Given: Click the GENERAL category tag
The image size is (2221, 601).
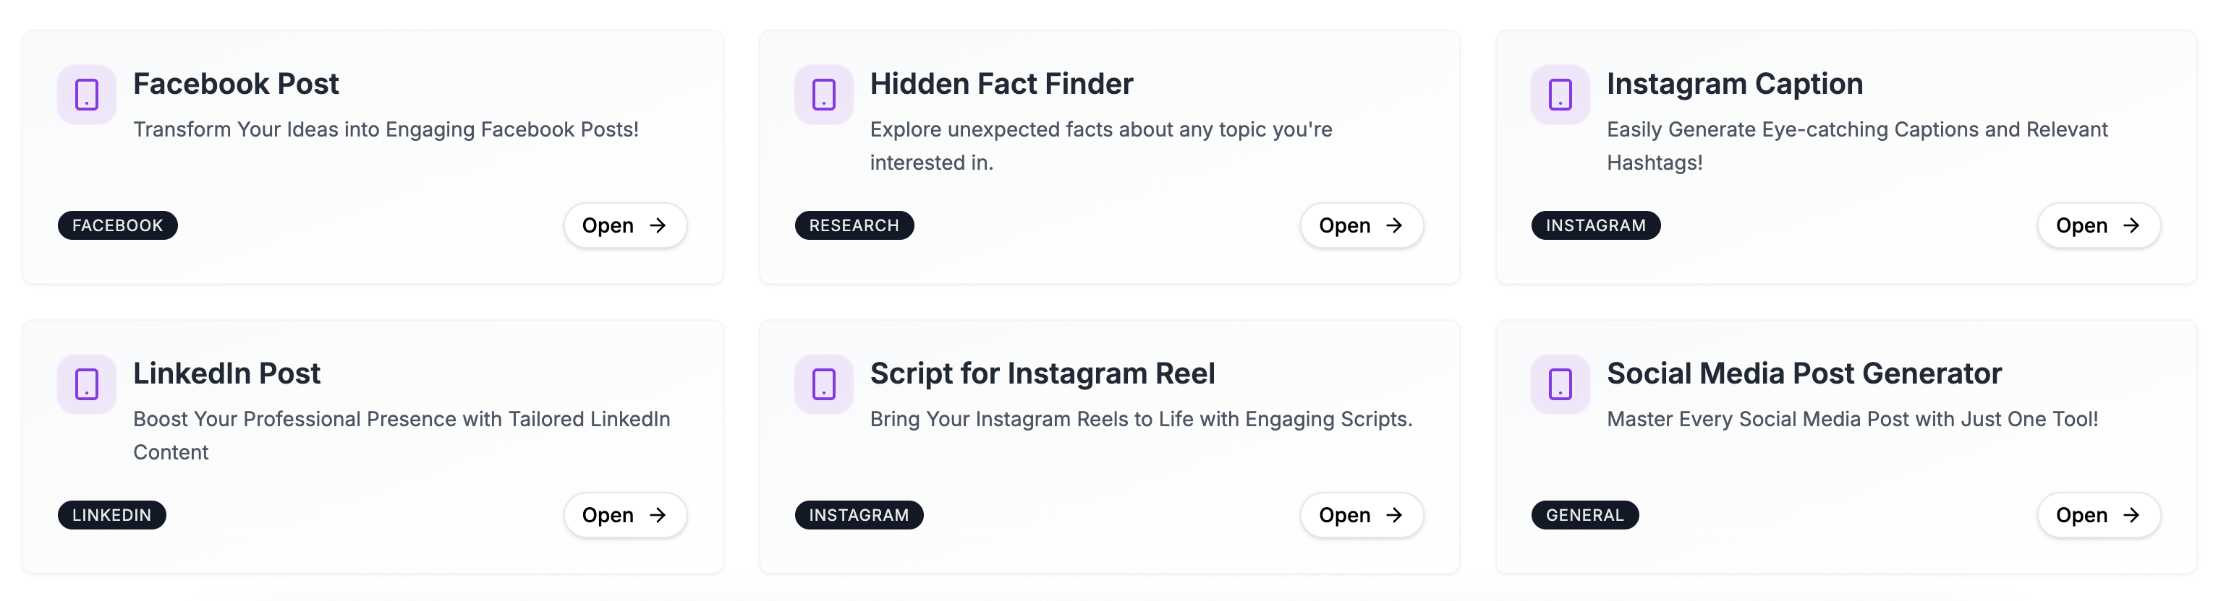Looking at the screenshot, I should [x=1584, y=515].
